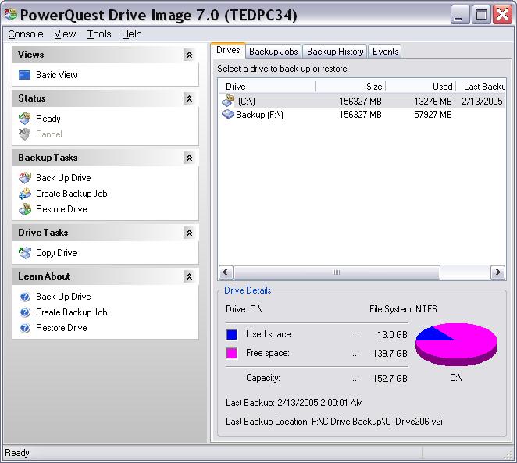Click the Backup (F:\) drive icon
The height and width of the screenshot is (463, 517).
tap(228, 114)
